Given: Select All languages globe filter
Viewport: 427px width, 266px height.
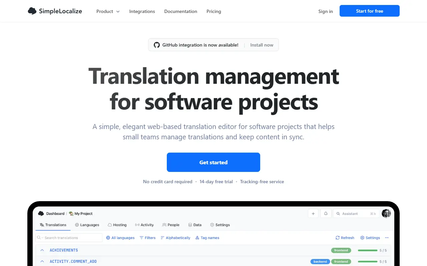Looking at the screenshot, I should pyautogui.click(x=120, y=238).
